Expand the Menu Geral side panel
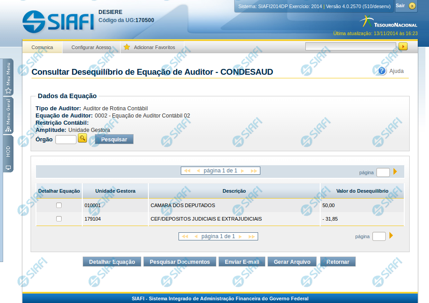429x303 pixels. (8, 116)
